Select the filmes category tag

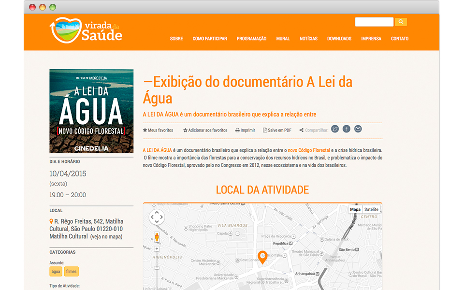(x=71, y=271)
